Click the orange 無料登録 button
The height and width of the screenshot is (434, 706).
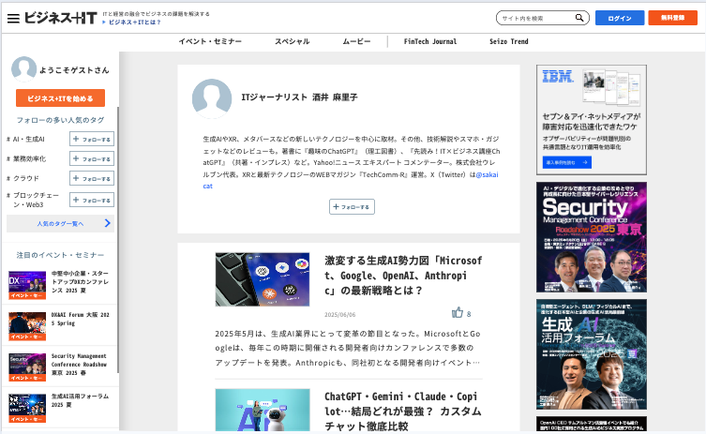[672, 18]
